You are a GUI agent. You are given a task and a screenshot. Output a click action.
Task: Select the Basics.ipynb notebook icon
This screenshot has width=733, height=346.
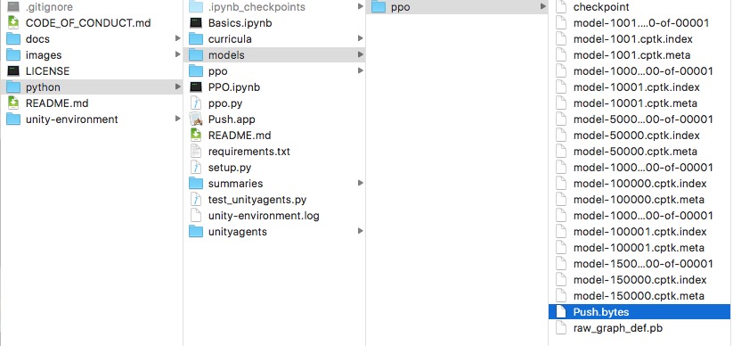[196, 23]
